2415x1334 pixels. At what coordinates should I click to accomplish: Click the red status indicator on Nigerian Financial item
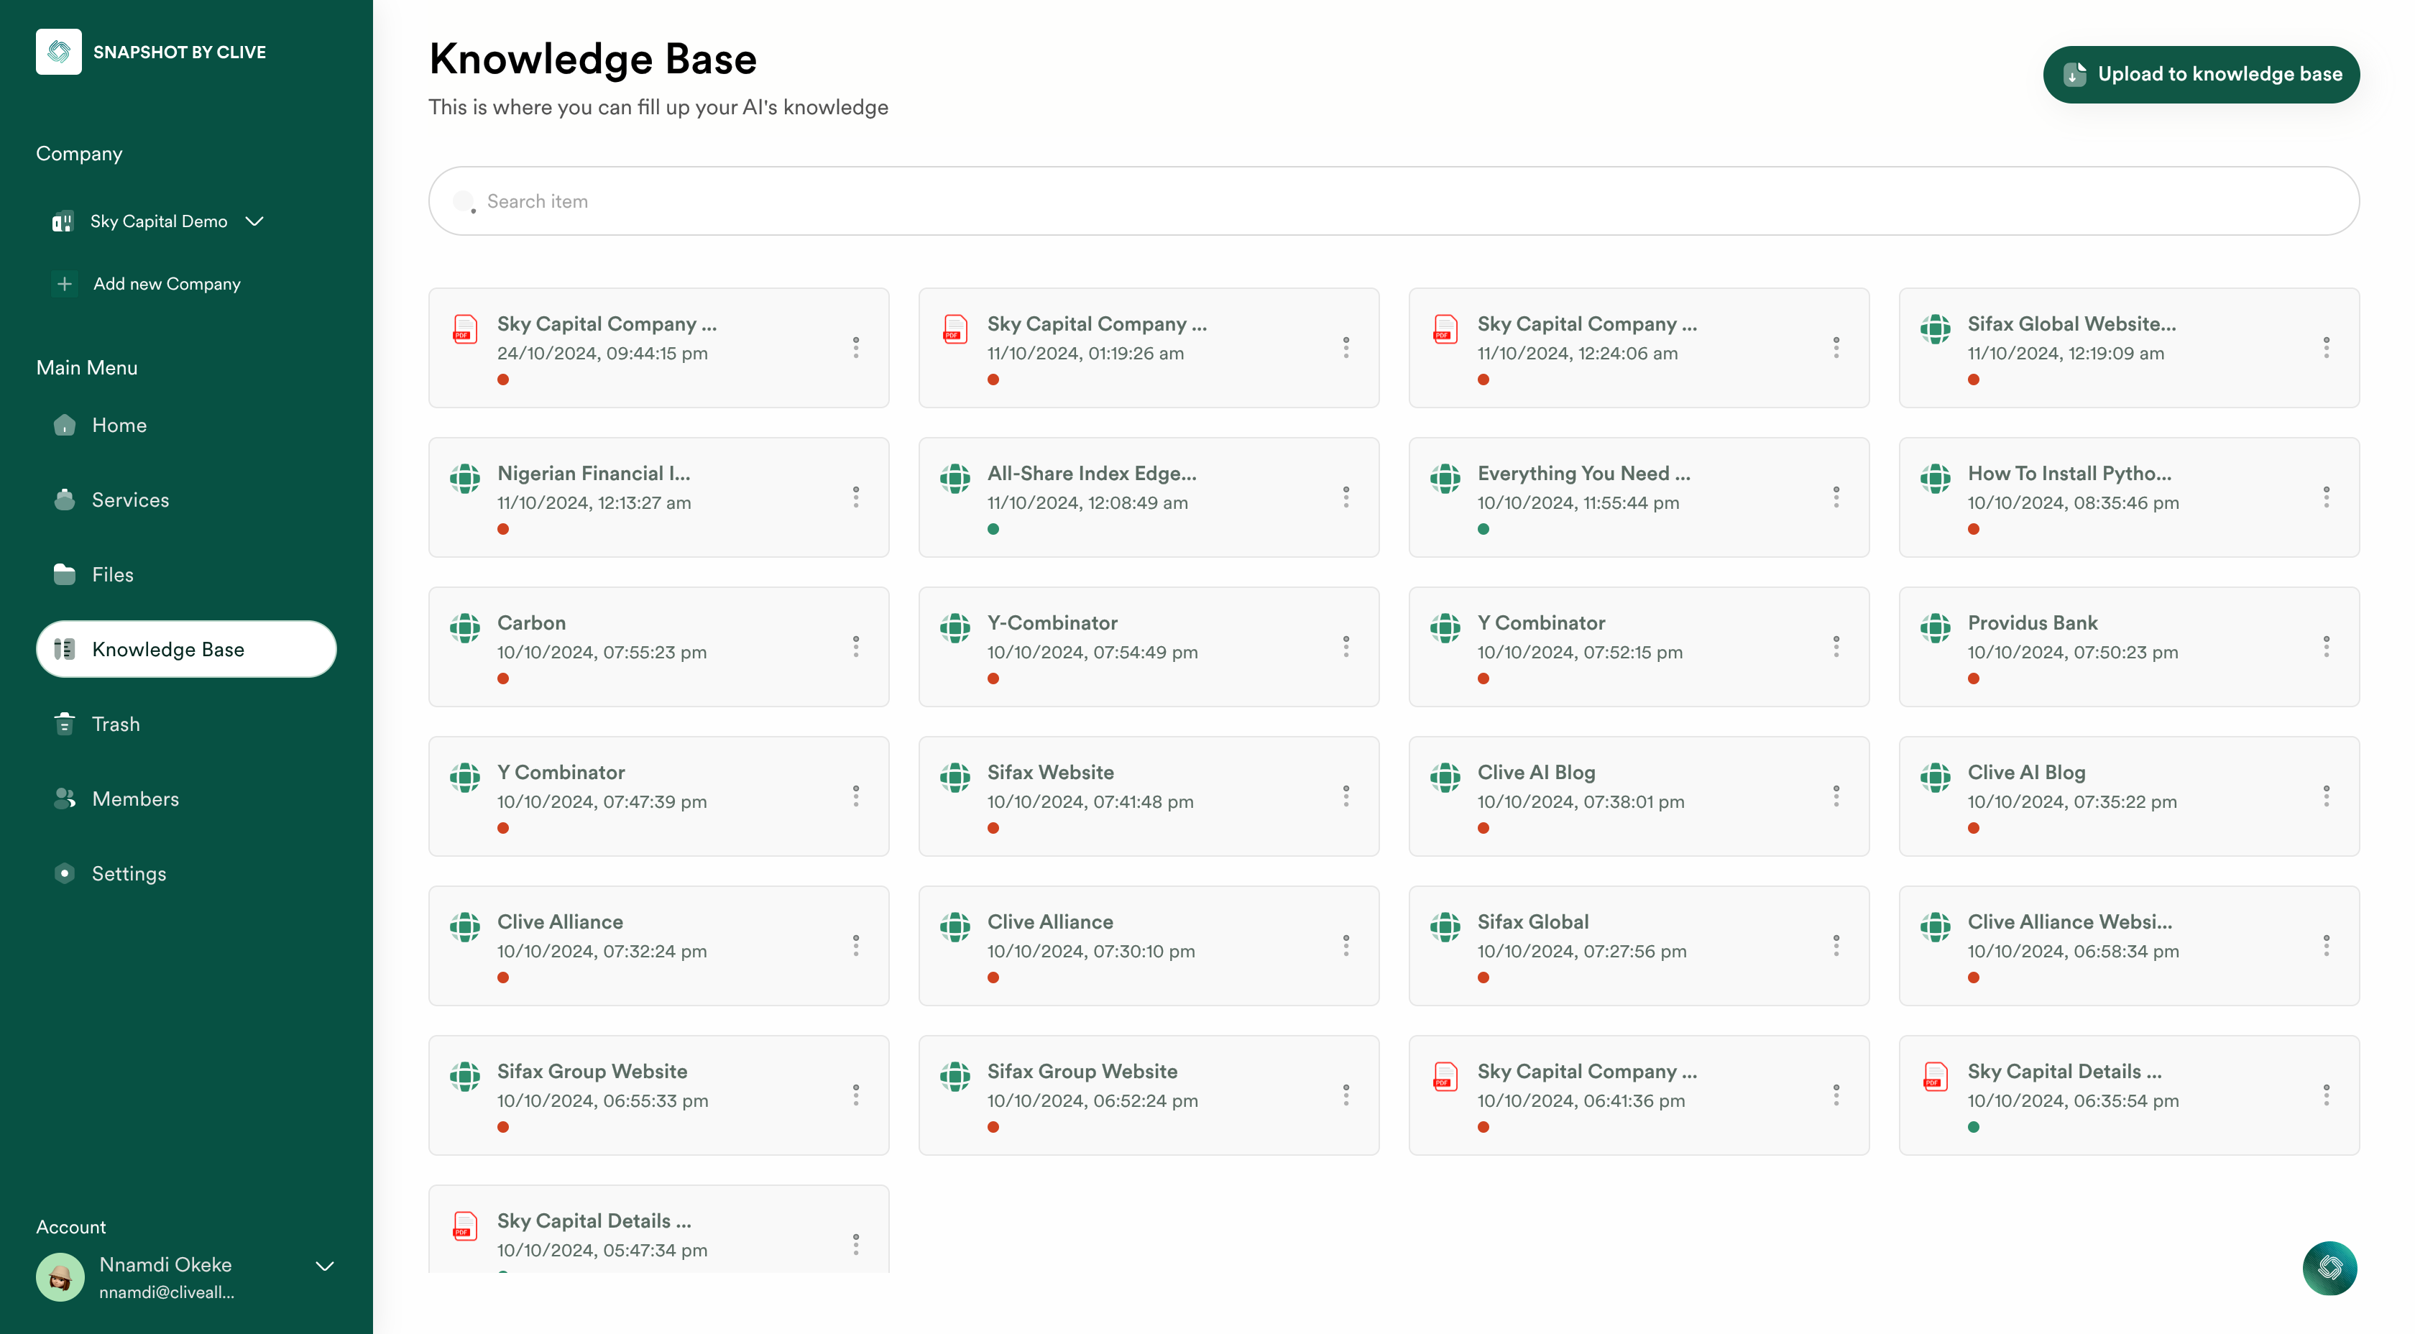(502, 529)
